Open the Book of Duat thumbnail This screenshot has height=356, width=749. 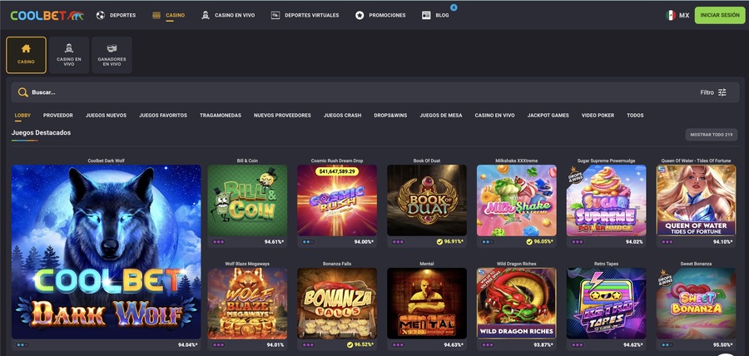tap(427, 200)
